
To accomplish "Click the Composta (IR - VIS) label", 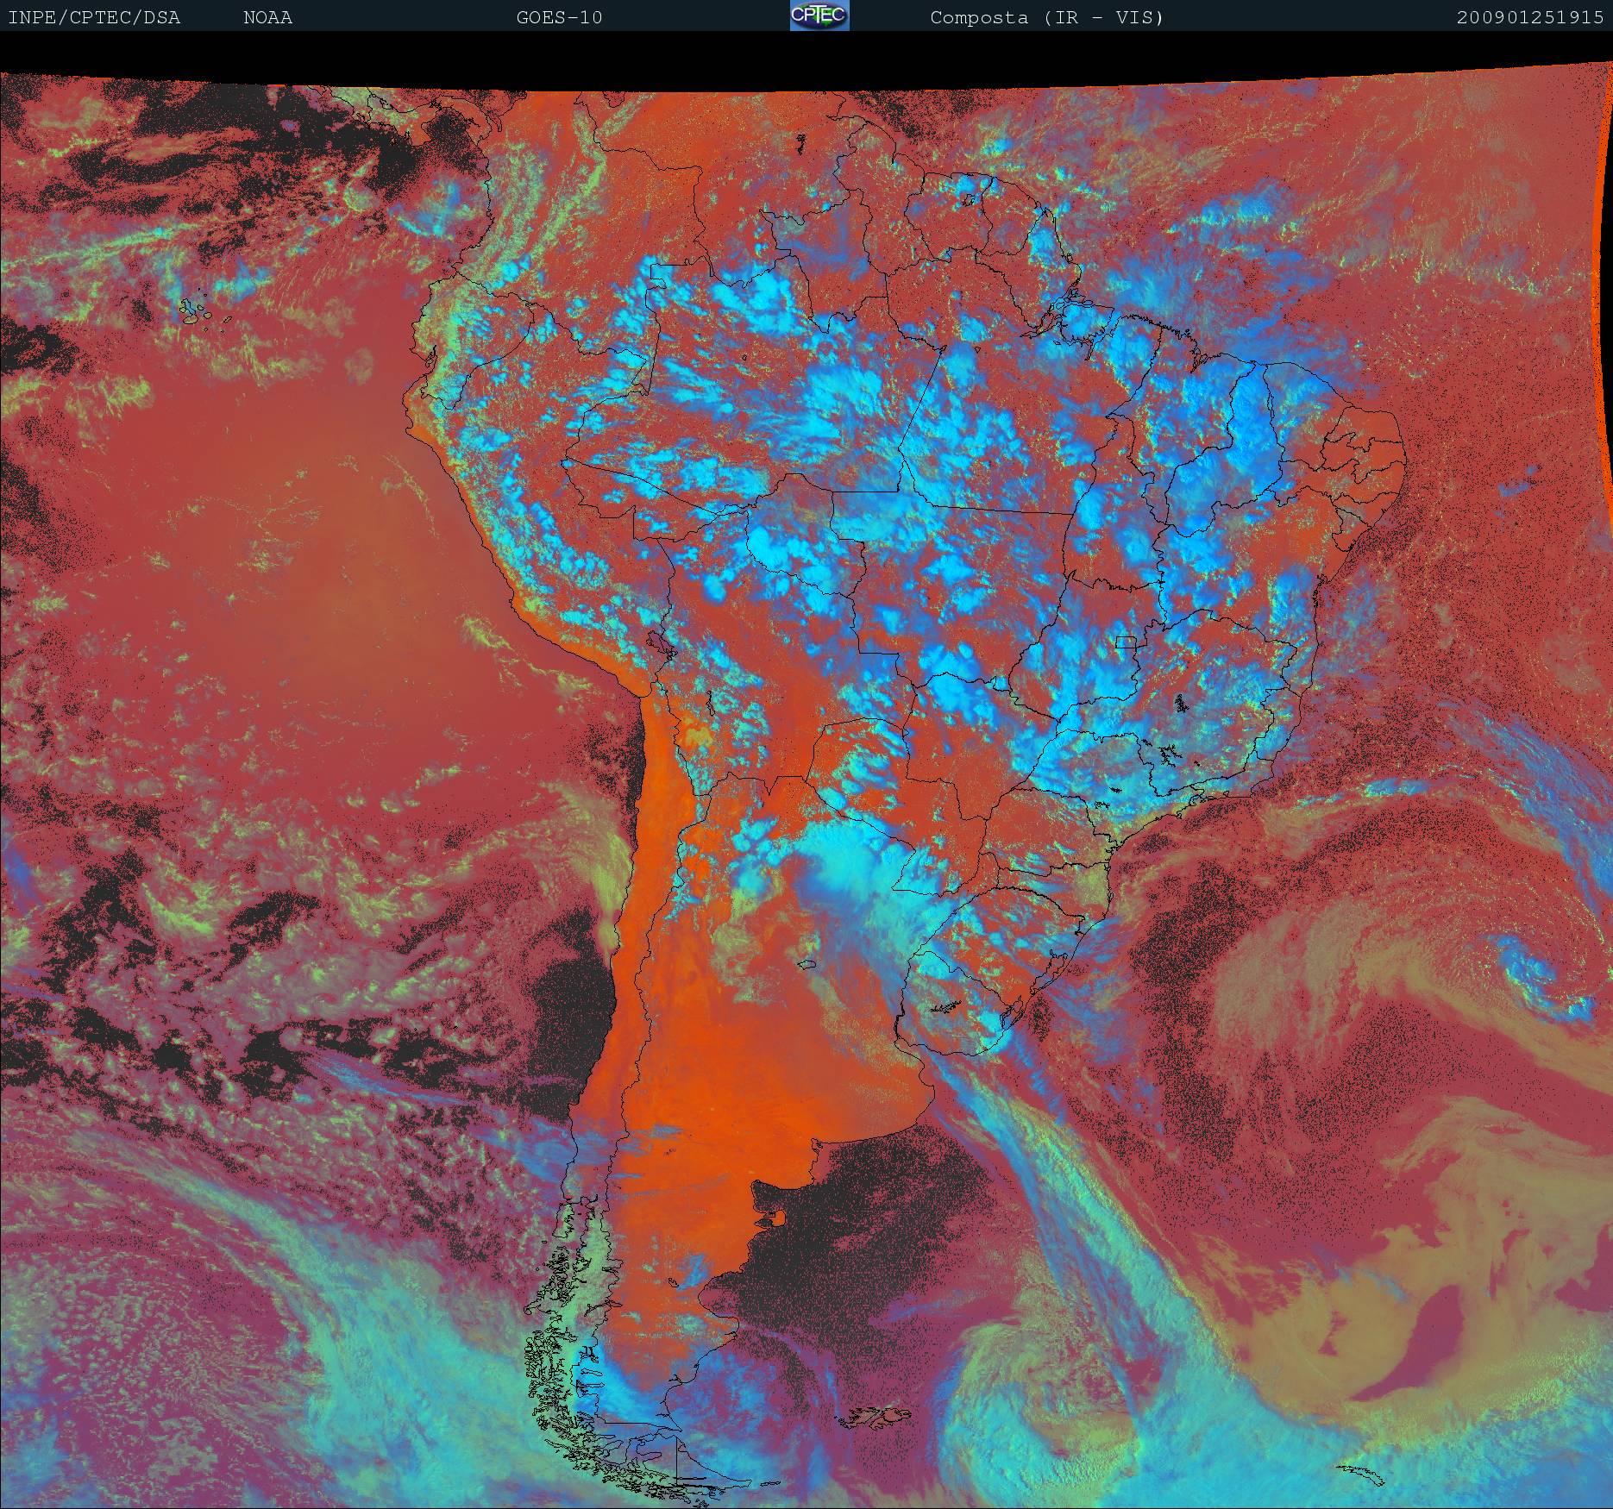I will tap(1047, 17).
